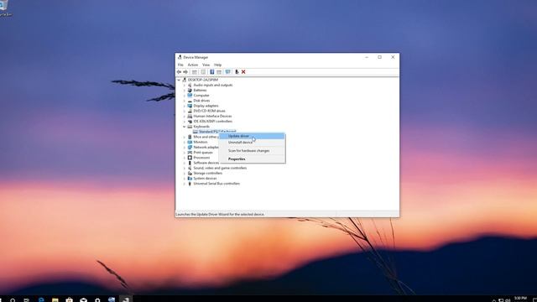Click the Print queues category icon
Image resolution: width=537 pixels, height=302 pixels.
click(x=190, y=153)
